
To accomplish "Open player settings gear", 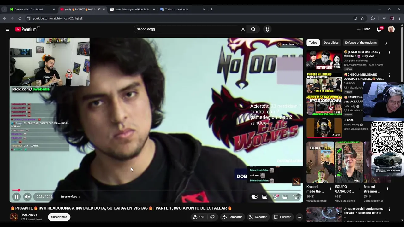I will [275, 197].
